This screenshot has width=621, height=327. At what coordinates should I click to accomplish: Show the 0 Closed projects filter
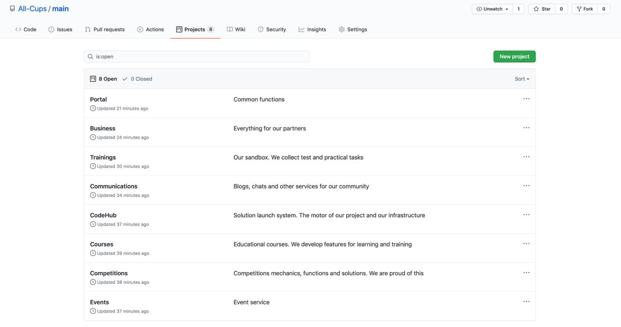(x=137, y=79)
